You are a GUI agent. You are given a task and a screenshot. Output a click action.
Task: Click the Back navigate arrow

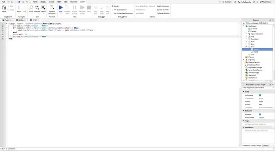tap(19, 8)
